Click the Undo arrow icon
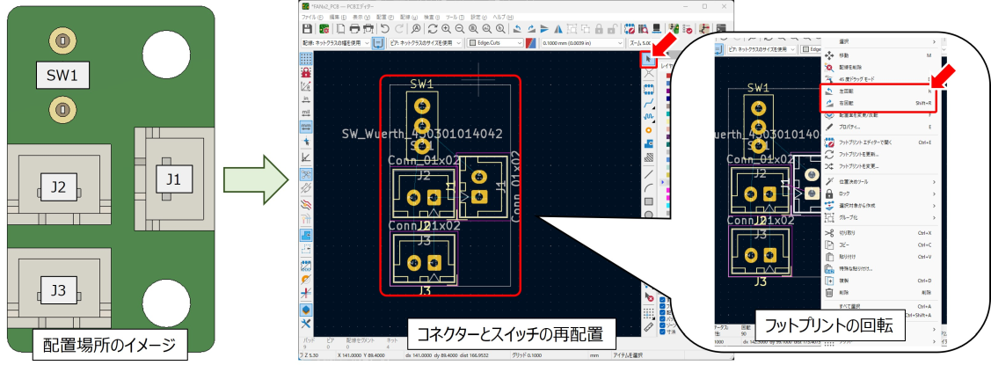This screenshot has width=991, height=365. pyautogui.click(x=386, y=28)
